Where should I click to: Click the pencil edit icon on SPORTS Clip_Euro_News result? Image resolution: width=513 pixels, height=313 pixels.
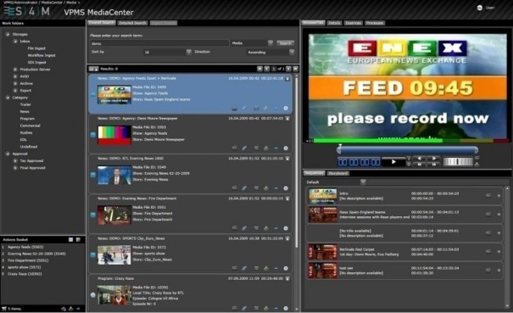[244, 268]
